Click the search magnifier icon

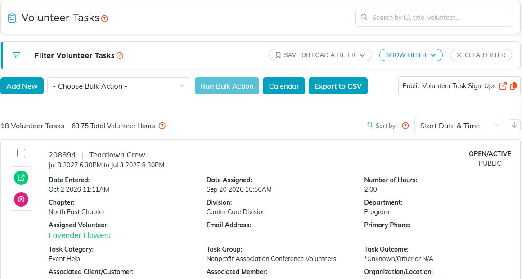(x=364, y=17)
